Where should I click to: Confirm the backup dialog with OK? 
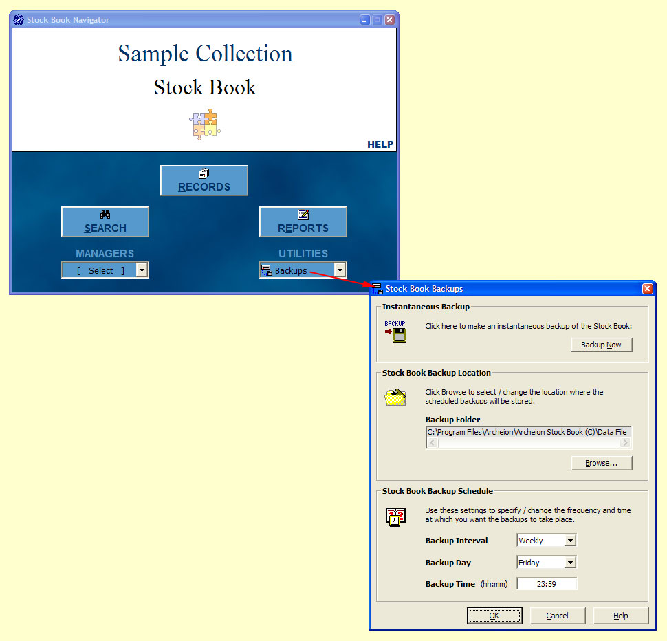coord(494,616)
